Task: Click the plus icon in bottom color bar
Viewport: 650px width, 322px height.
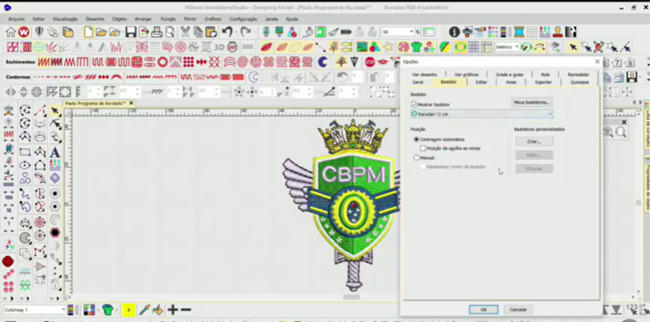Action: [173, 310]
